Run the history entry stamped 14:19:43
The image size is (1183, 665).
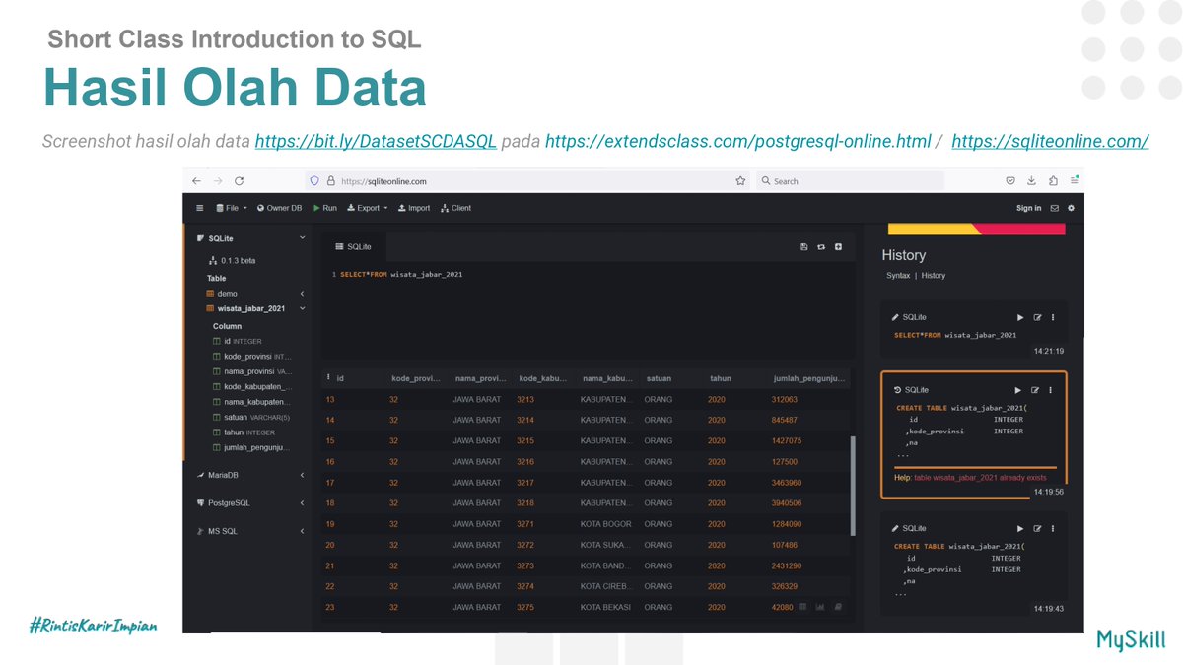pos(1020,528)
